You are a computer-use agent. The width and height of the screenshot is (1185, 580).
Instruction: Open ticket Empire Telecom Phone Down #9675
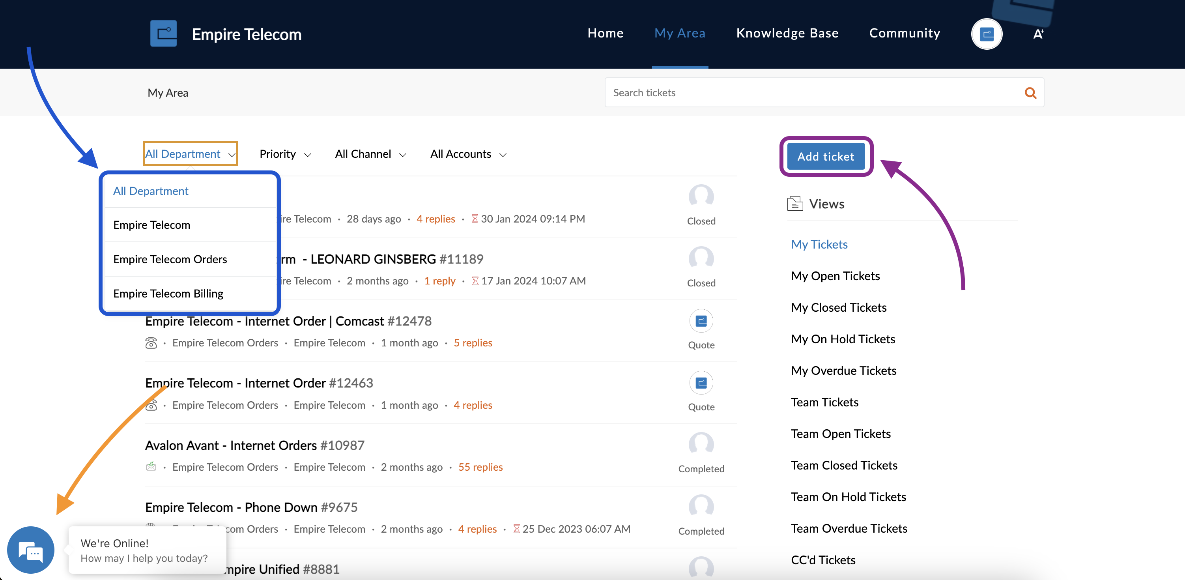251,507
